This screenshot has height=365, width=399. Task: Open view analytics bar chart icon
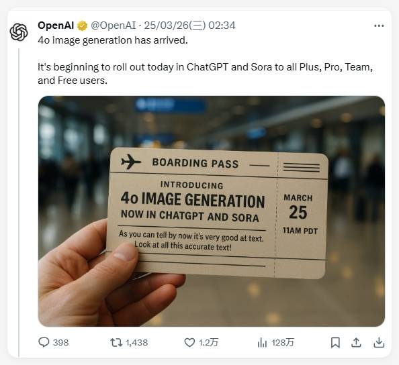[262, 342]
